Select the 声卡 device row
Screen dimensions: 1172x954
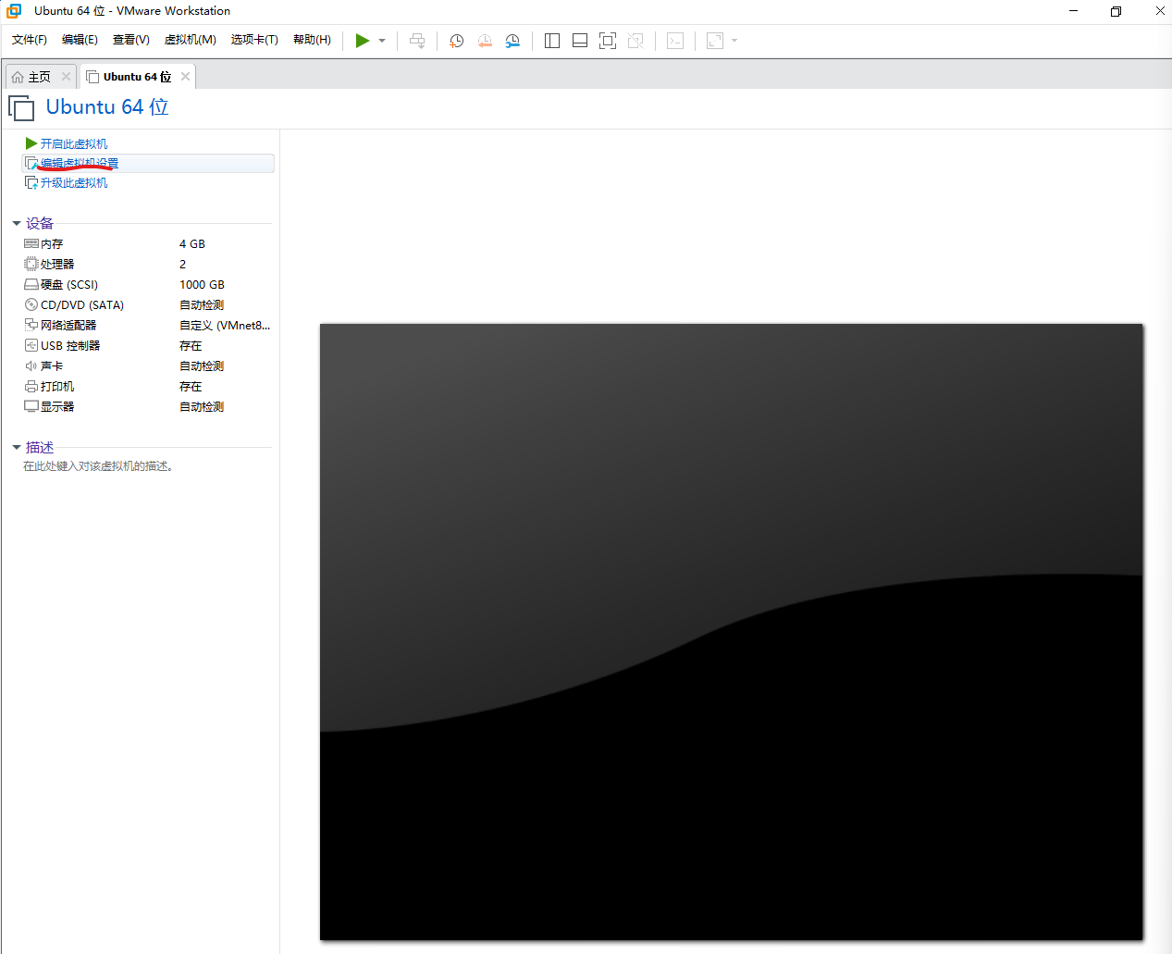point(147,365)
